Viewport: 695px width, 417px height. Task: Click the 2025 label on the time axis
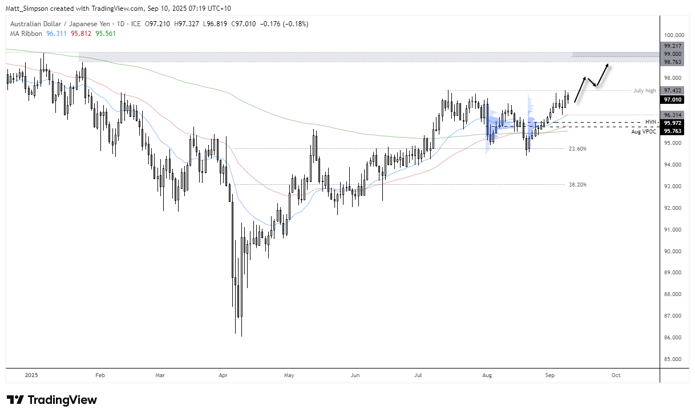pos(31,375)
